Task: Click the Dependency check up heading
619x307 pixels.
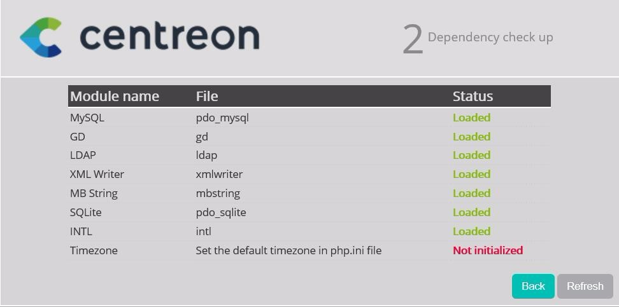Action: 490,38
